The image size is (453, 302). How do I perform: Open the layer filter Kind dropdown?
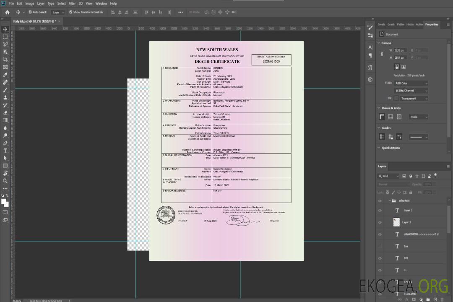tap(388, 176)
